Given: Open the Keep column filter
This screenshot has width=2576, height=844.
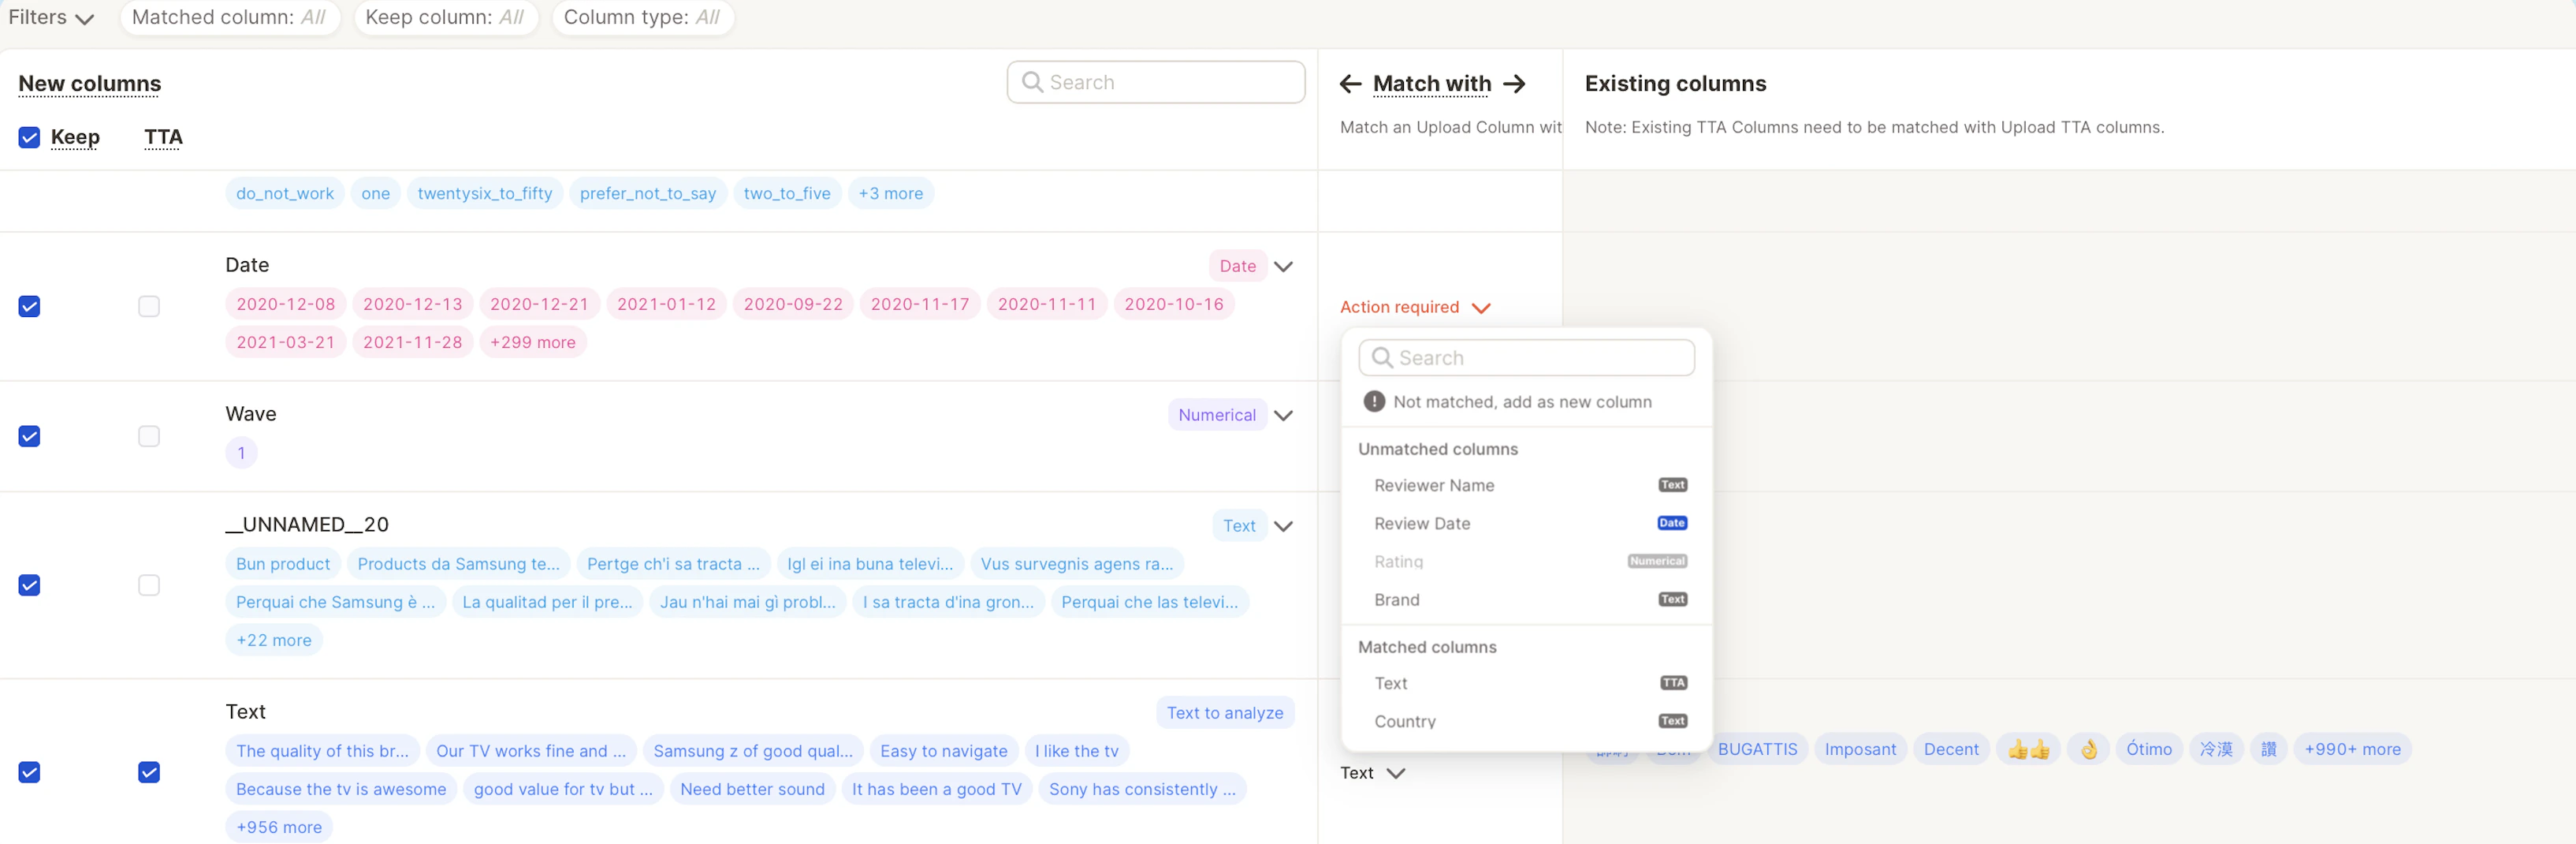Looking at the screenshot, I should (x=445, y=17).
